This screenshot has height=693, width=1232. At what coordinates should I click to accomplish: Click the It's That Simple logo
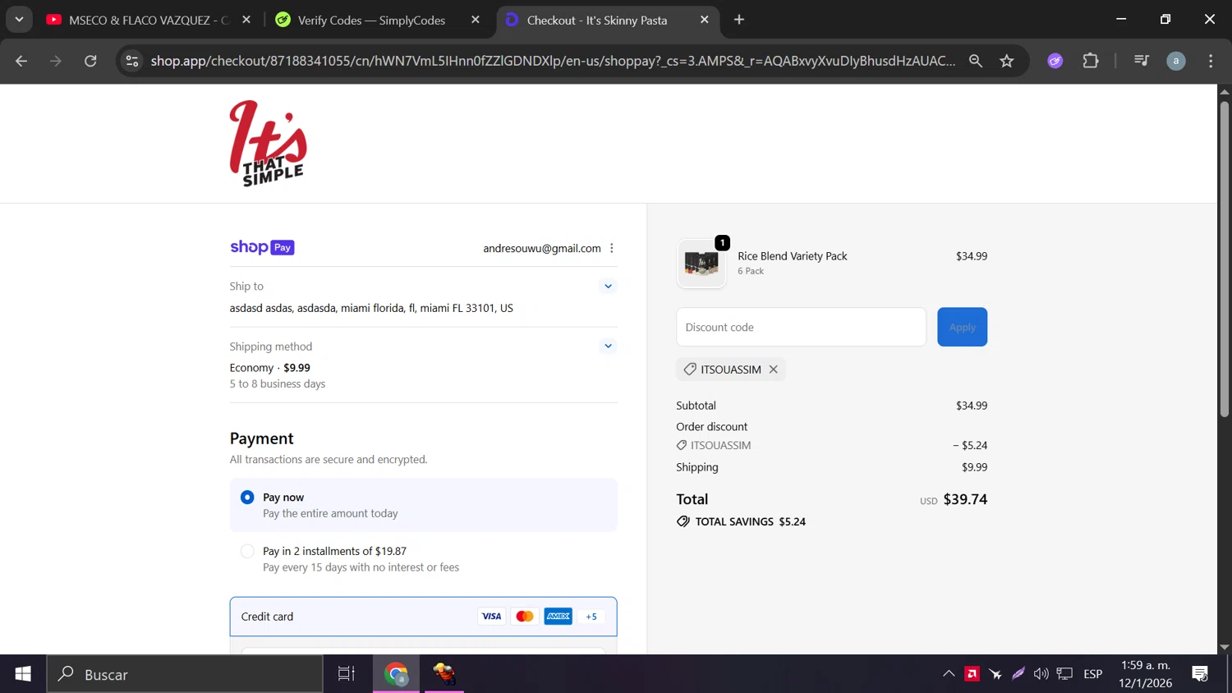[268, 144]
